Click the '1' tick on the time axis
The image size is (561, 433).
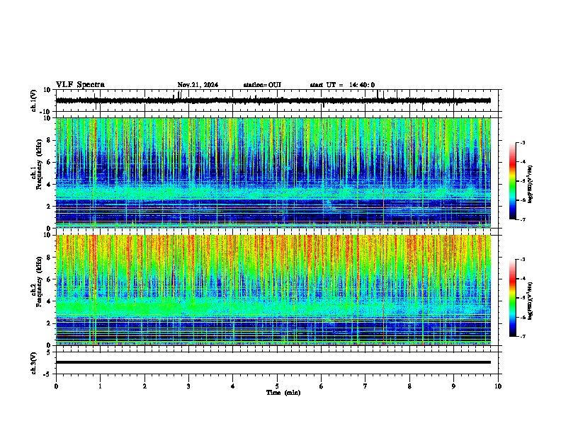coord(100,386)
